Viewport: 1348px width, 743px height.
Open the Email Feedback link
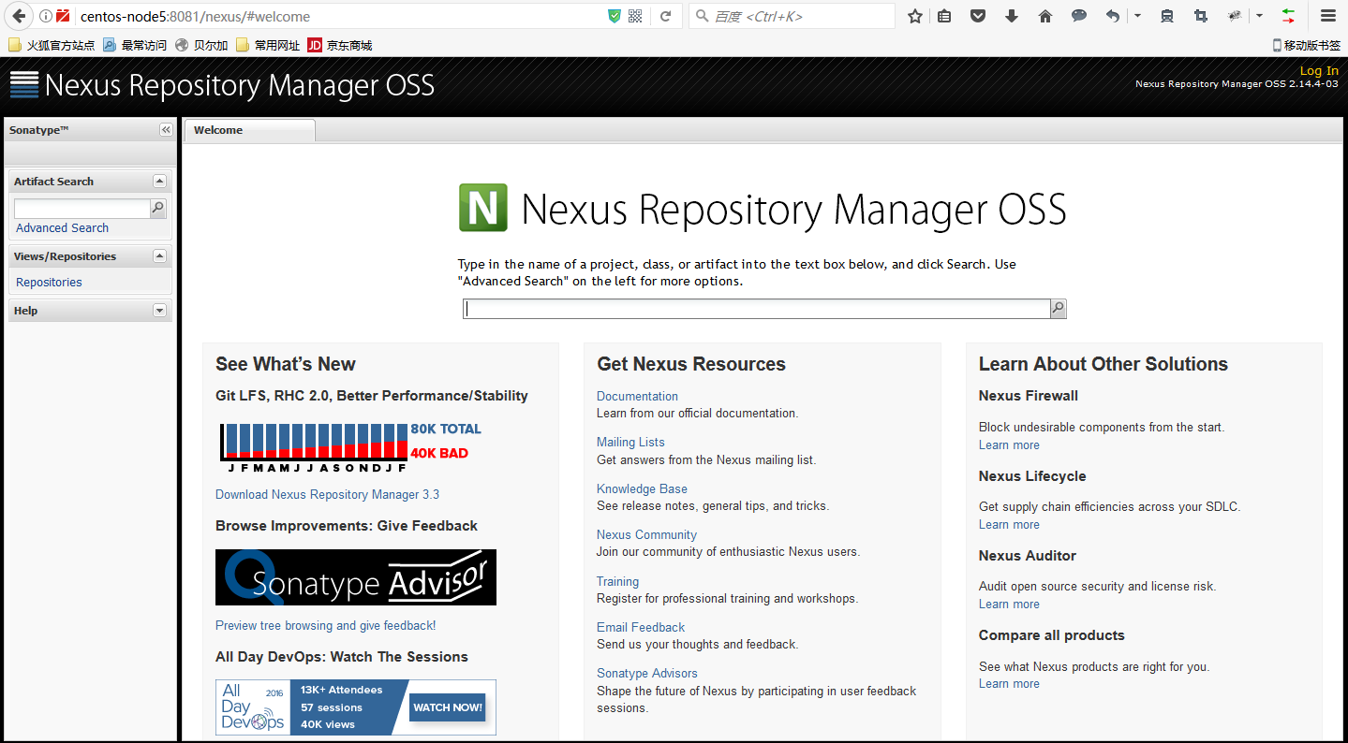641,628
